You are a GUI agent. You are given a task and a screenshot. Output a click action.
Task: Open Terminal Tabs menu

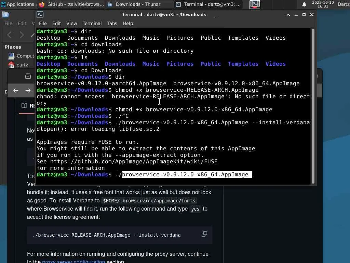[x=112, y=23]
